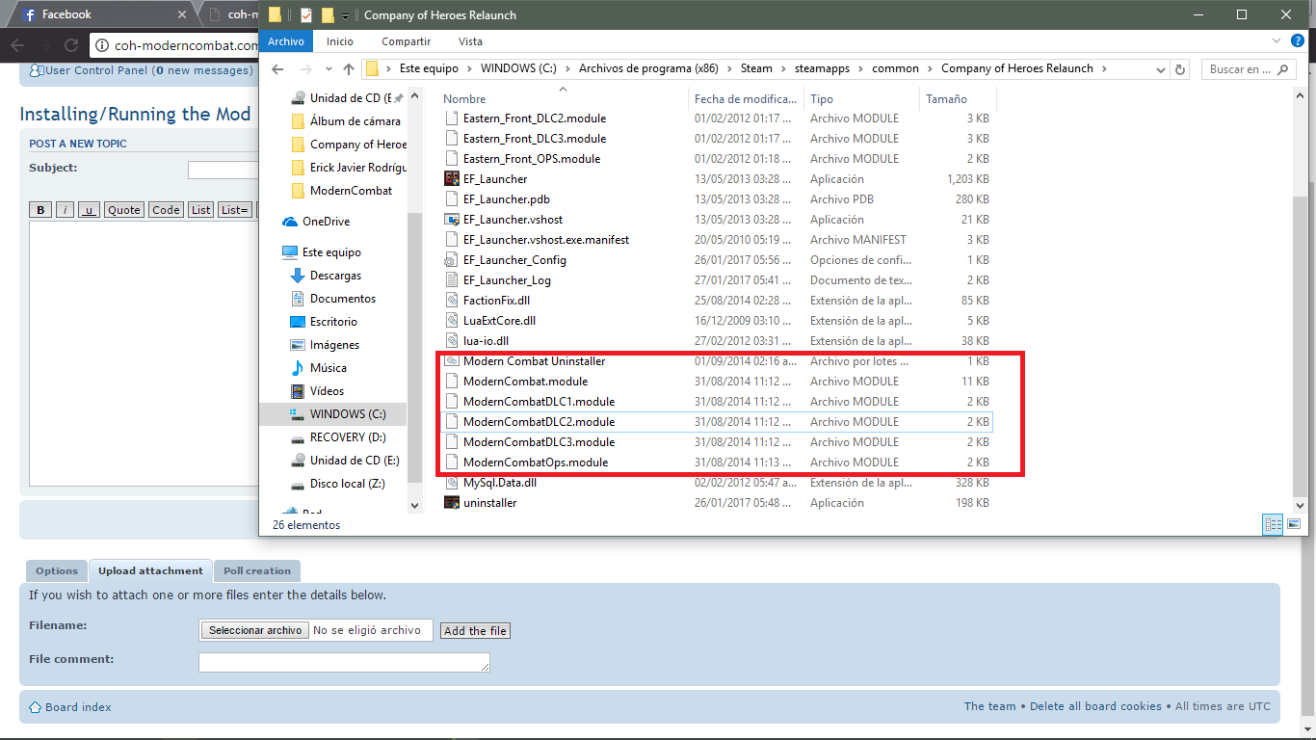Switch to details view layout

1273,524
